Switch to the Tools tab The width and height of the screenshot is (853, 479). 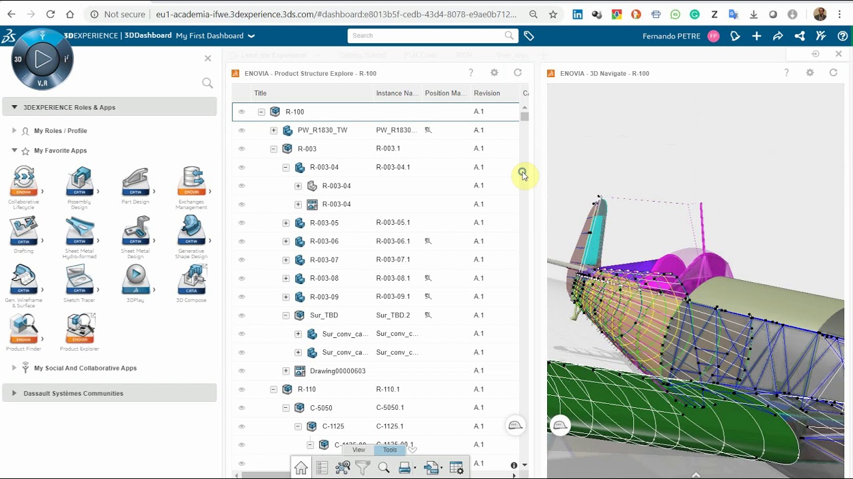click(x=390, y=450)
